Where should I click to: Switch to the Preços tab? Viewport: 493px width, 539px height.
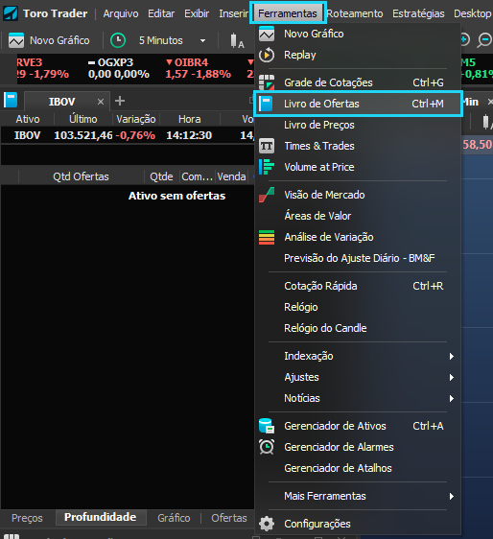pos(27,518)
